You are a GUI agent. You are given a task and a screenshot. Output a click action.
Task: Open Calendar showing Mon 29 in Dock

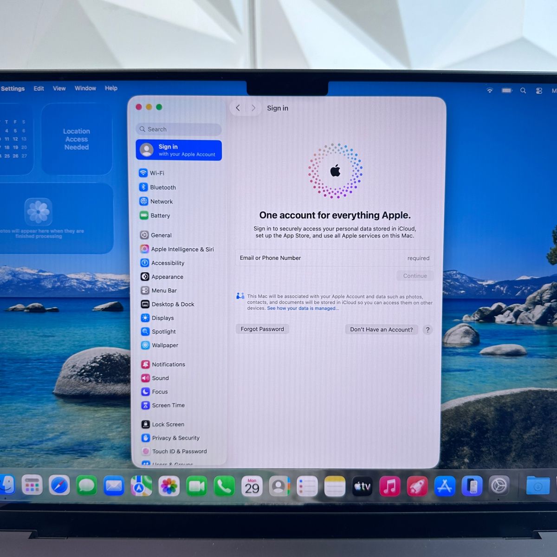(x=252, y=486)
